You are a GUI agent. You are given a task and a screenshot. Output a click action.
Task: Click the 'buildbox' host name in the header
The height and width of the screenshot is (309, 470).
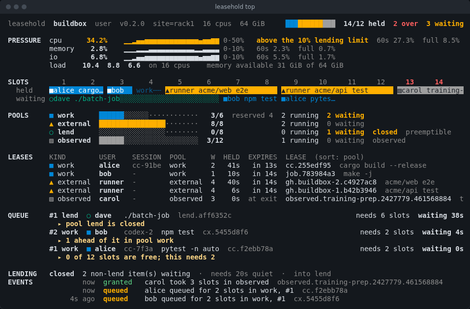(70, 24)
